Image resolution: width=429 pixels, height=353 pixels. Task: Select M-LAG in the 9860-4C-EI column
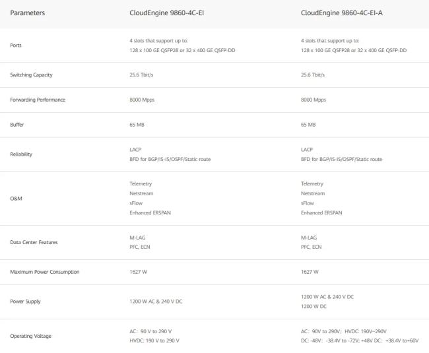[x=137, y=238]
